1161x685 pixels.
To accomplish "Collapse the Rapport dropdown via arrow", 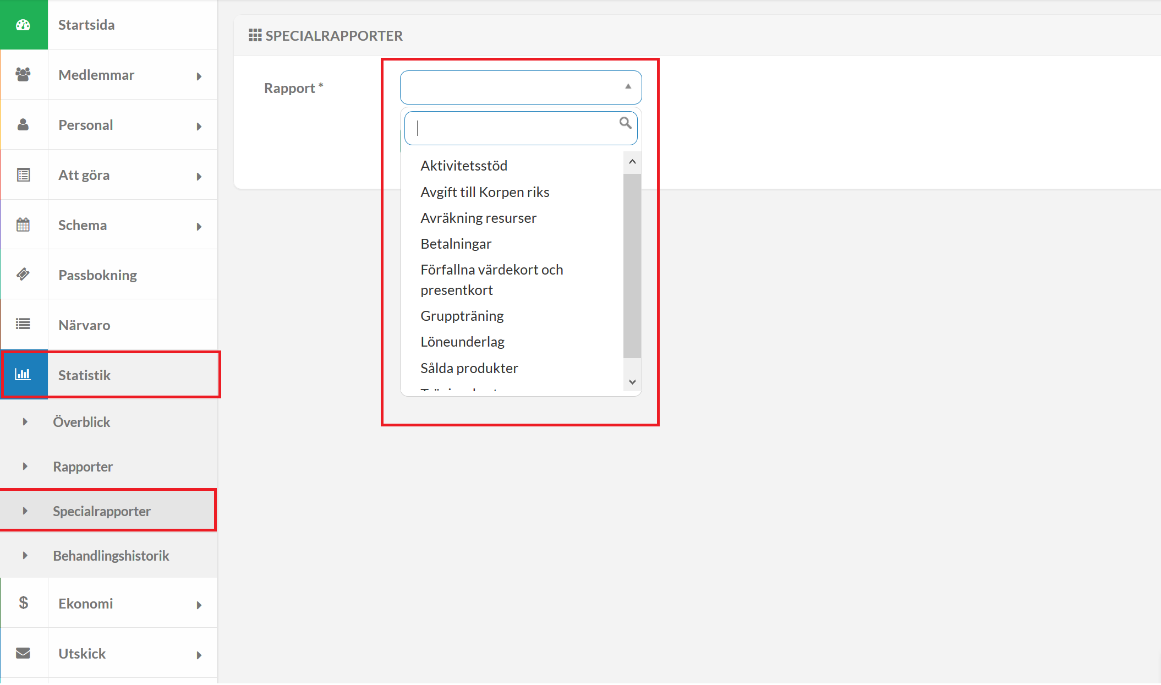I will coord(628,86).
